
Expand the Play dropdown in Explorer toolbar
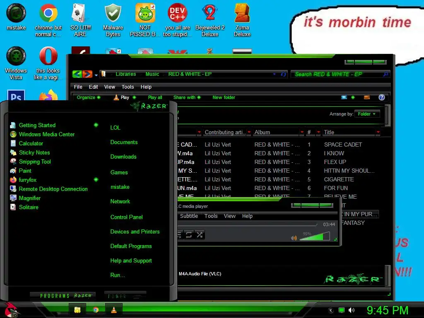tap(135, 97)
